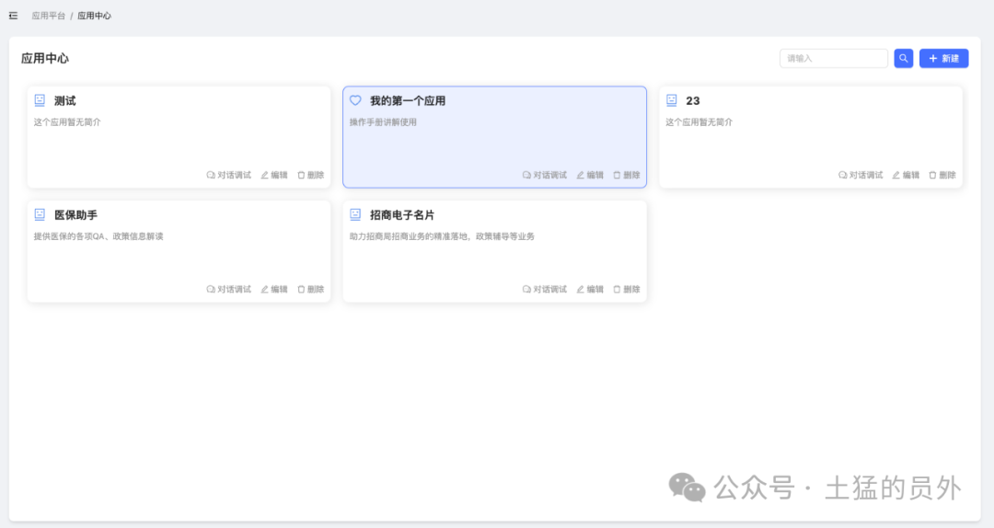Viewport: 994px width, 528px height.
Task: Edit the 招商电子名片 app
Action: coord(590,289)
